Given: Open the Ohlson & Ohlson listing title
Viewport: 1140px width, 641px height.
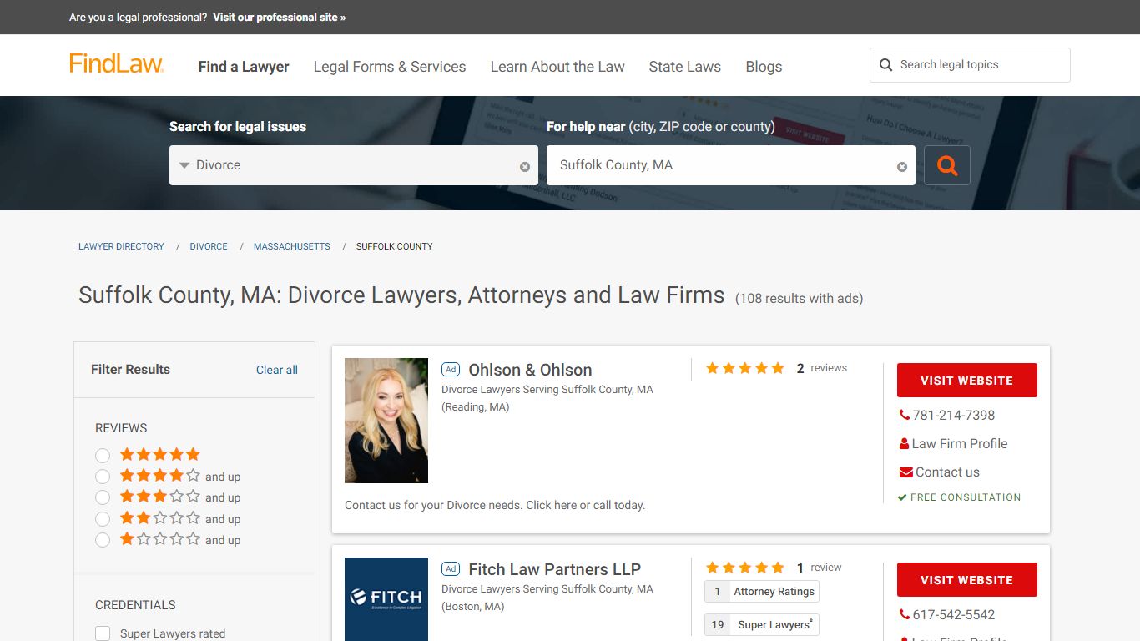Looking at the screenshot, I should [x=531, y=370].
